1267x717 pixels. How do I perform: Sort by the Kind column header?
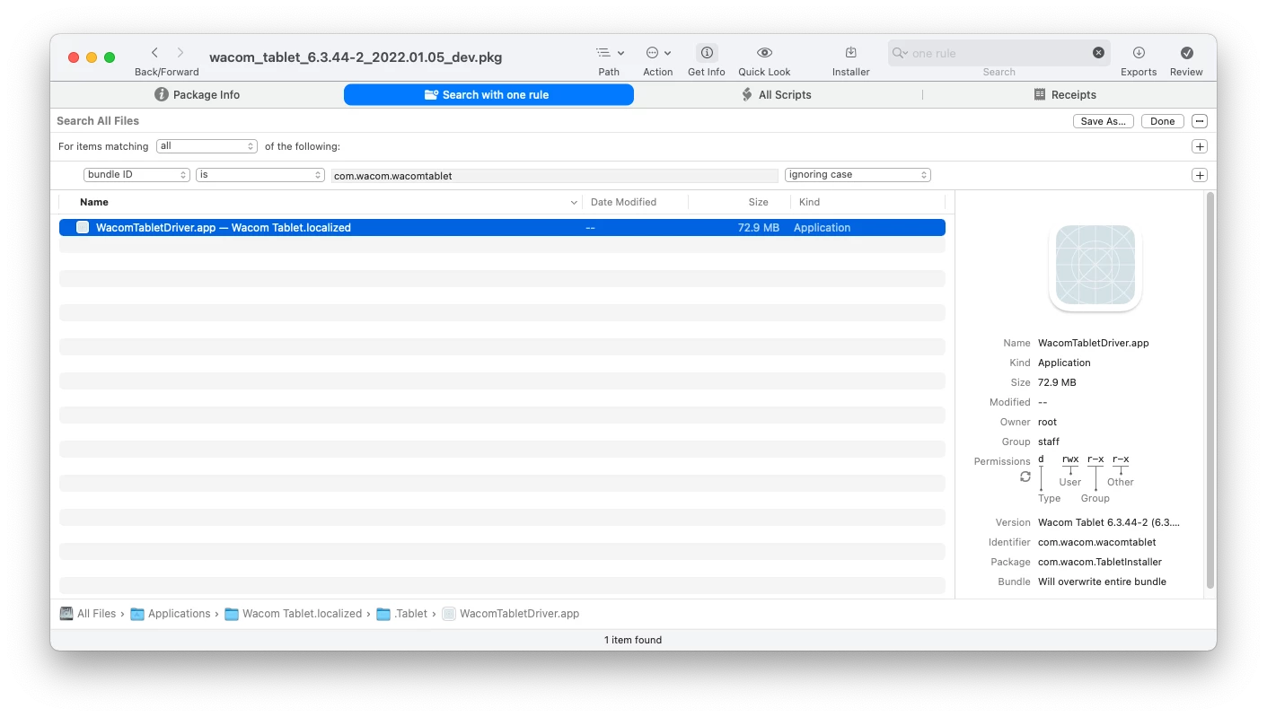coord(867,202)
